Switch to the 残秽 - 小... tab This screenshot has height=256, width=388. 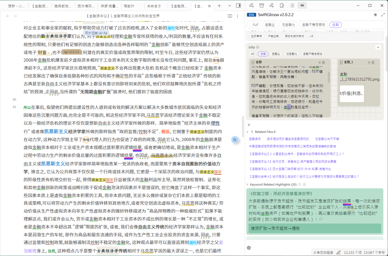[16, 6]
